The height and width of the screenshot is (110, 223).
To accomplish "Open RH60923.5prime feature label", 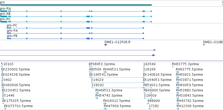I will point(189,75).
